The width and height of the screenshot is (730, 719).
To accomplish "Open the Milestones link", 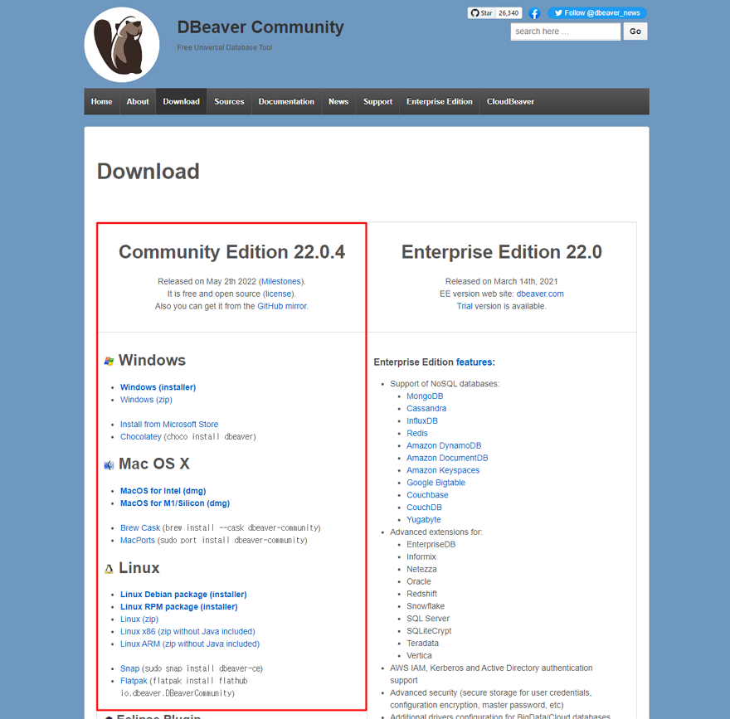I will pyautogui.click(x=280, y=282).
